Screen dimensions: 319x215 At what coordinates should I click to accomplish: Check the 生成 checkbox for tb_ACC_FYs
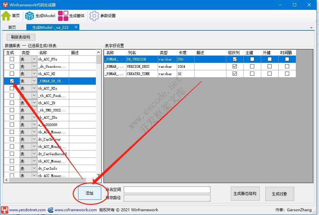coord(11,59)
